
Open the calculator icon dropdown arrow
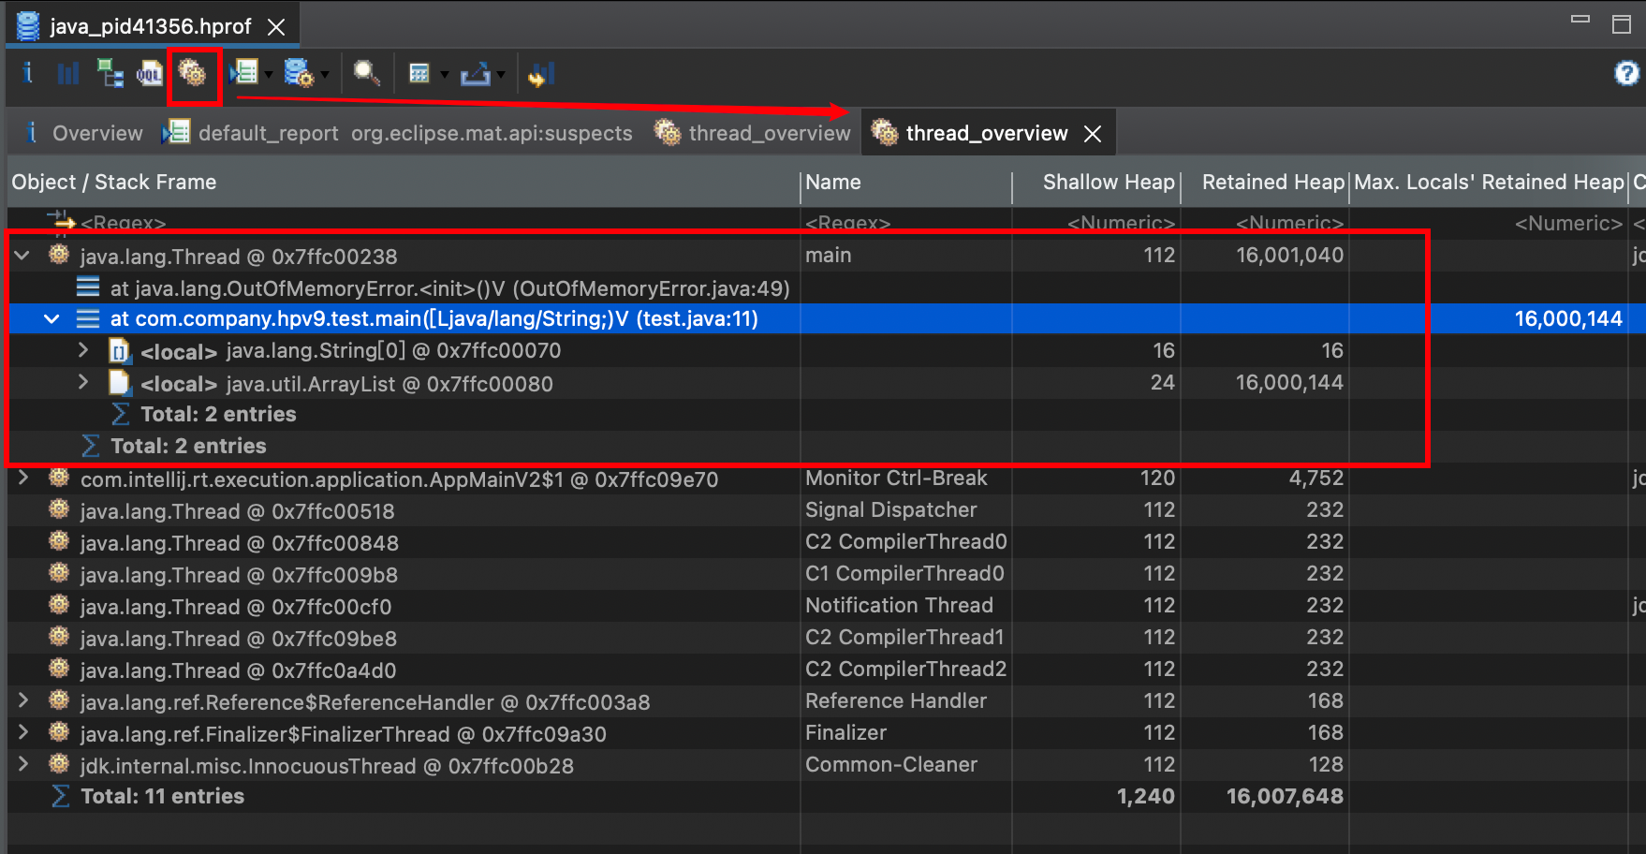click(444, 74)
